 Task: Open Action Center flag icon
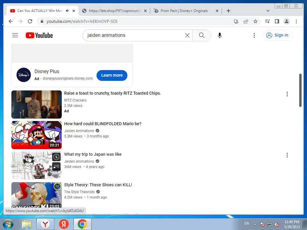262,225
